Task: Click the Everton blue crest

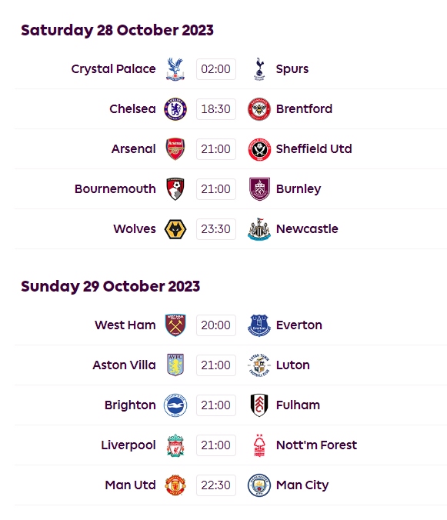Action: pos(259,325)
